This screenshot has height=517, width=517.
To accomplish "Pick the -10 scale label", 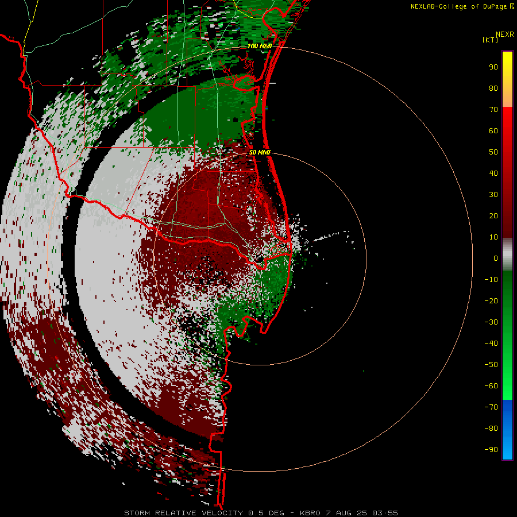I will pos(491,280).
